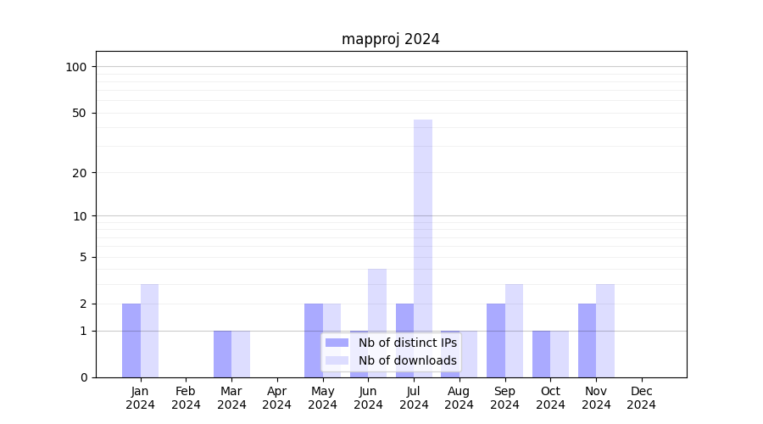763x424 pixels.
Task: Click the dark blue distinct IPs legend swatch
Action: tap(337, 343)
